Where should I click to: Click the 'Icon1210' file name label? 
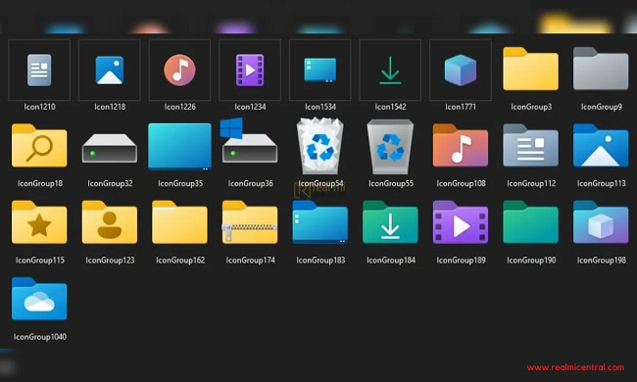pos(39,107)
